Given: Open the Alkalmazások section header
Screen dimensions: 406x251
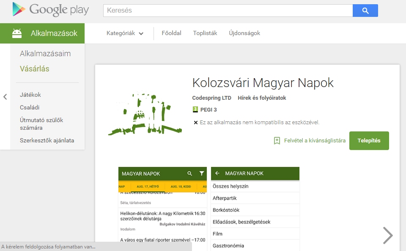Looking at the screenshot, I should point(42,33).
